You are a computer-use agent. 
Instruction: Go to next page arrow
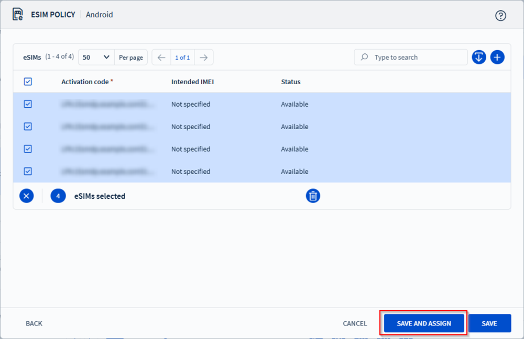(203, 58)
